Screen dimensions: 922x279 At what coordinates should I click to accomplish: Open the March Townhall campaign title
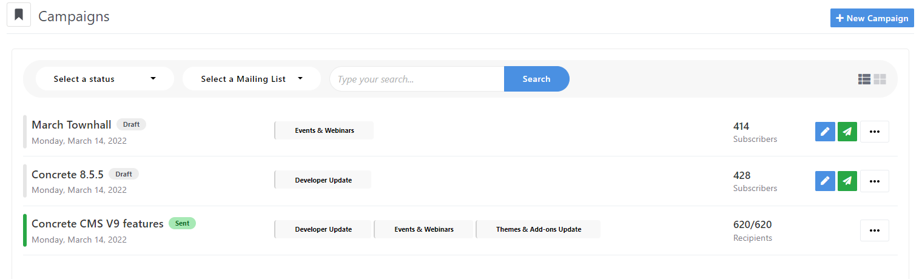(x=72, y=125)
